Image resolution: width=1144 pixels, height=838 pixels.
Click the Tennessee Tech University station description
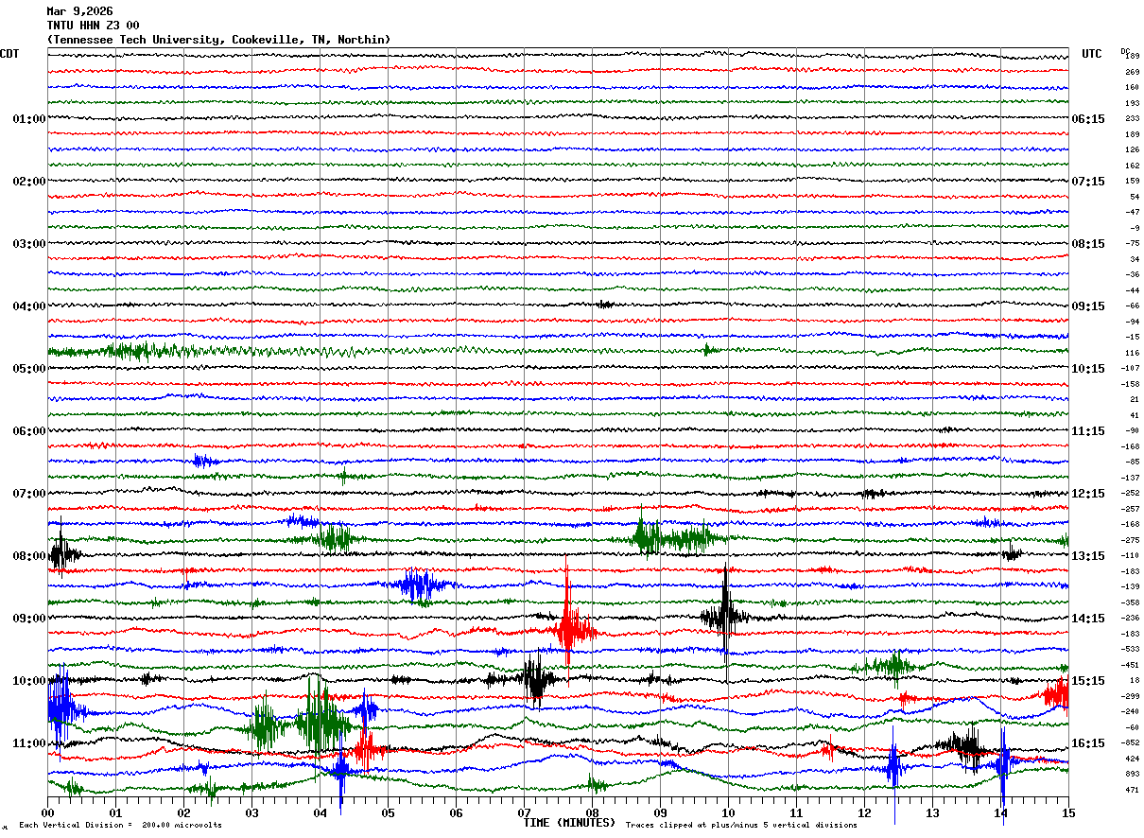pos(218,40)
